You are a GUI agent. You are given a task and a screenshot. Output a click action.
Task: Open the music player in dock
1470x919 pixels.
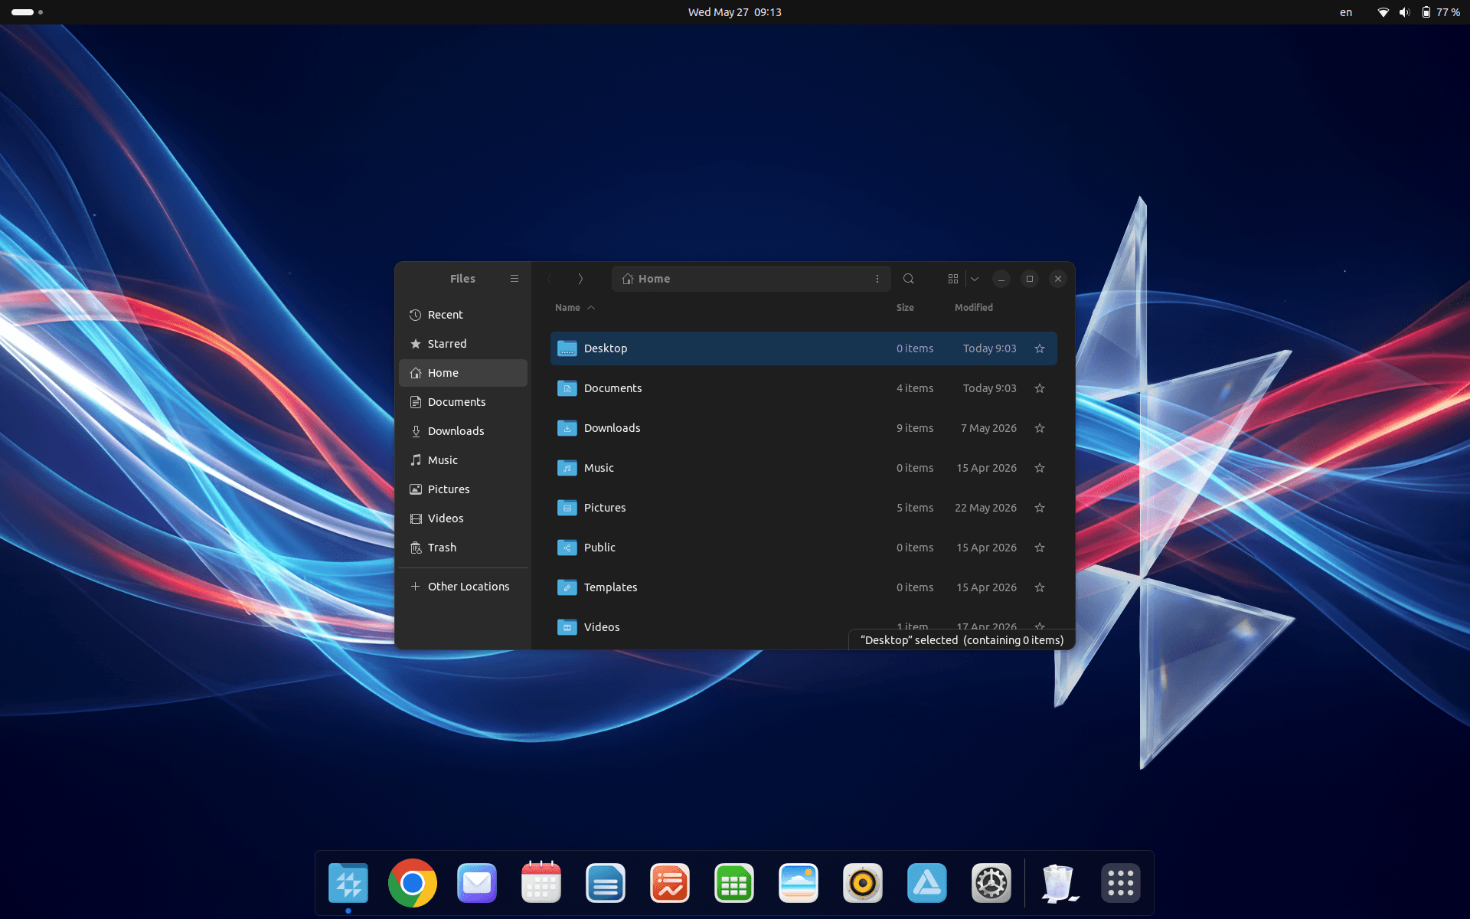863,883
